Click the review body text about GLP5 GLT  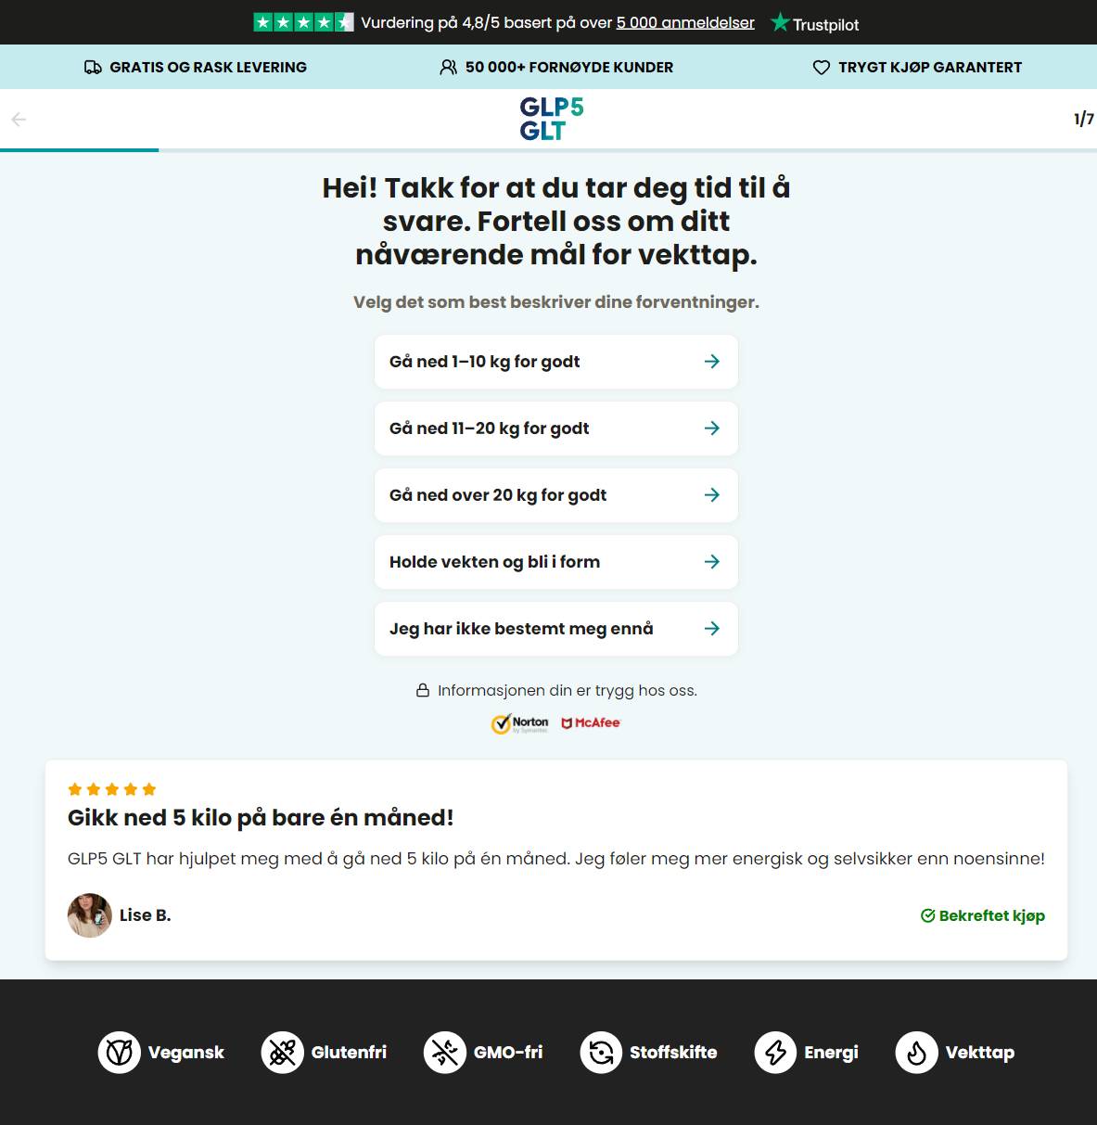point(556,859)
